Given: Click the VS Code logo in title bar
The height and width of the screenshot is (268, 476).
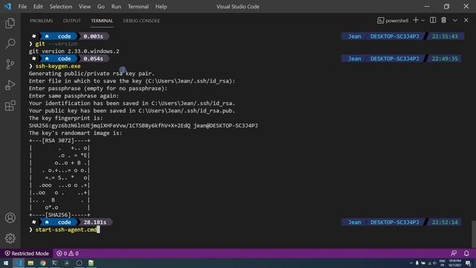Looking at the screenshot, I should click(7, 7).
